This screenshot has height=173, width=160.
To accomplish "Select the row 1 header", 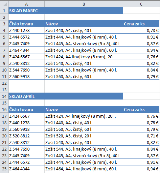I will (4, 11).
